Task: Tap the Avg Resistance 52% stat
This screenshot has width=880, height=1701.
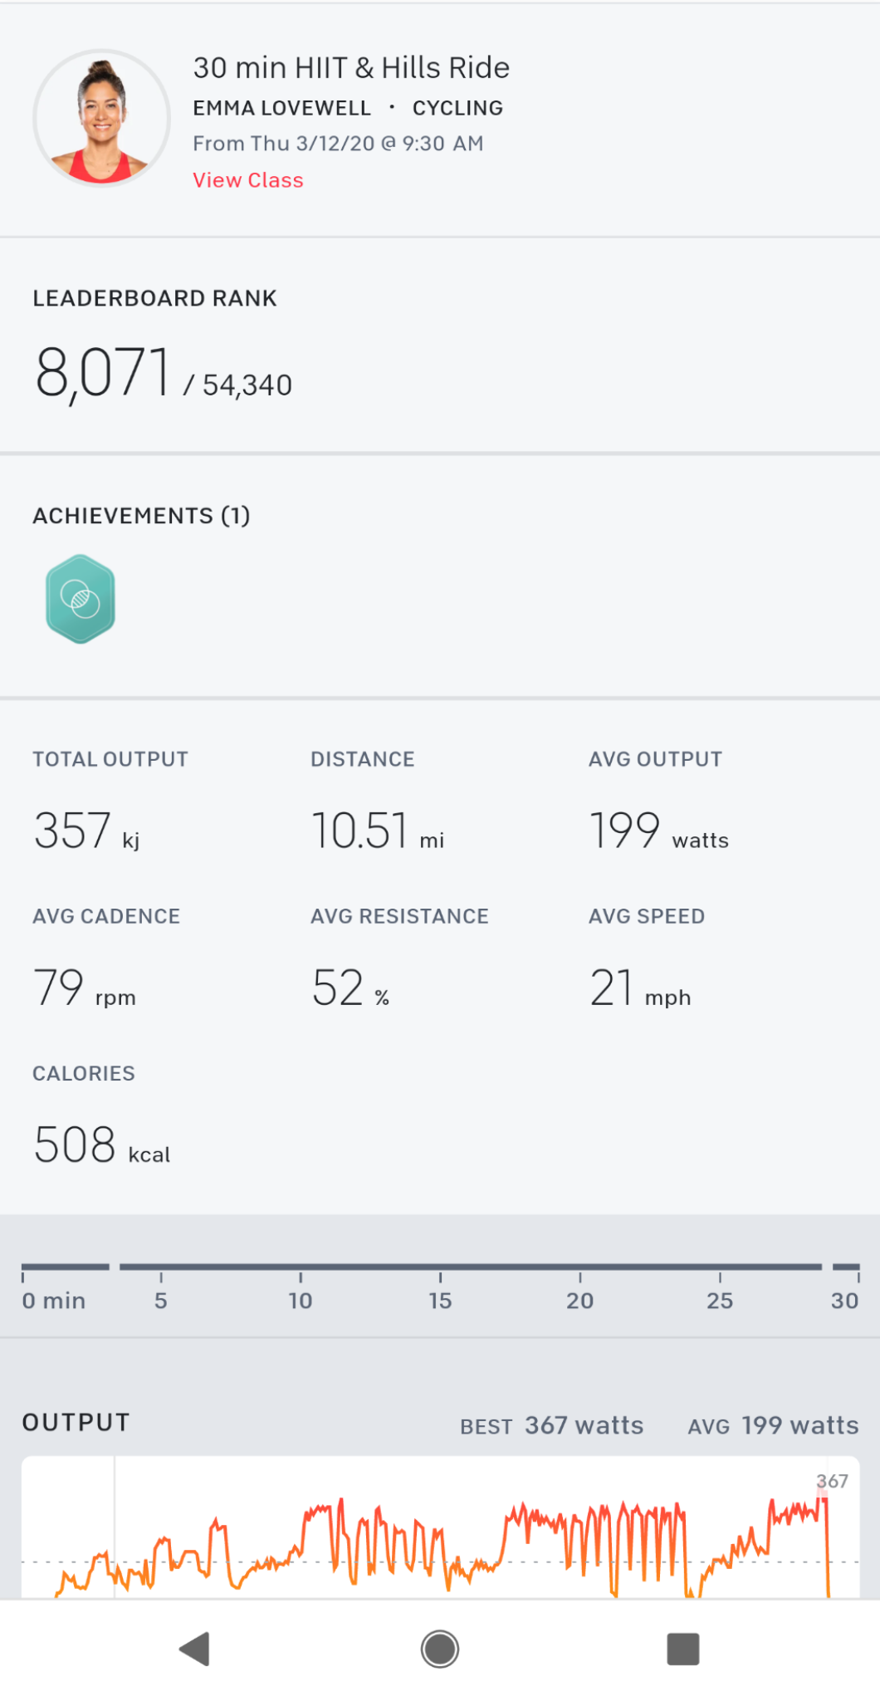Action: [x=350, y=988]
